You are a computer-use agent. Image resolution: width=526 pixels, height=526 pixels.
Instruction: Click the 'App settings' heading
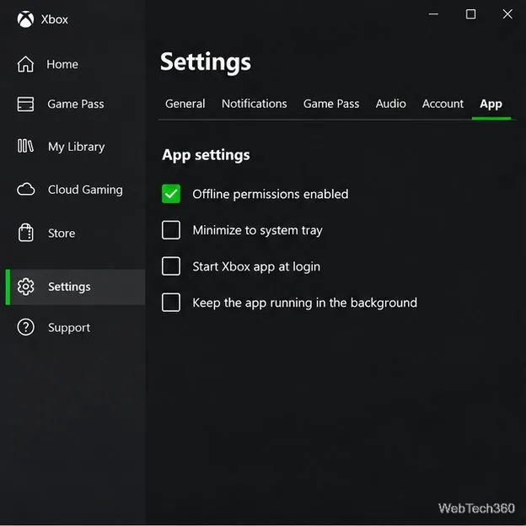tap(206, 156)
